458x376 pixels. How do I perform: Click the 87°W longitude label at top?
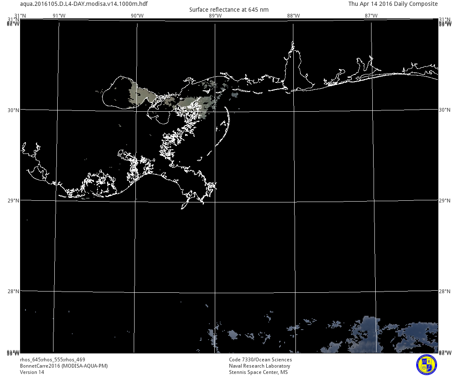pyautogui.click(x=371, y=16)
